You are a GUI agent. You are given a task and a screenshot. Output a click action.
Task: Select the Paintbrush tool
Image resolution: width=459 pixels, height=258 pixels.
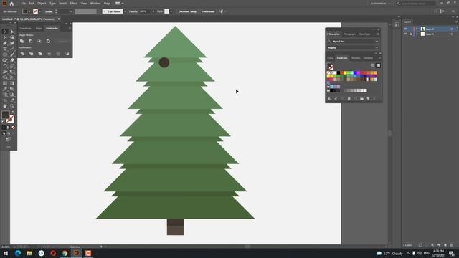(12, 54)
